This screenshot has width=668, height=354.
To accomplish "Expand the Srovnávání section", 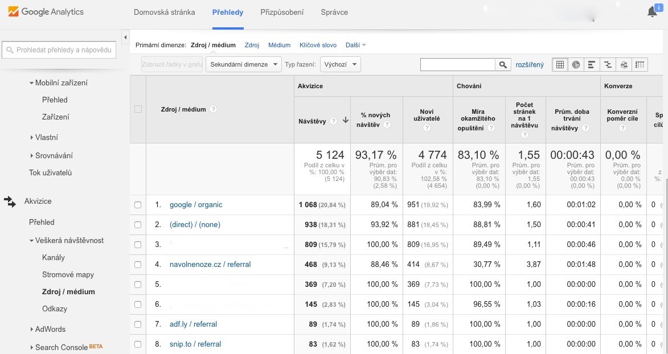I will pyautogui.click(x=31, y=155).
